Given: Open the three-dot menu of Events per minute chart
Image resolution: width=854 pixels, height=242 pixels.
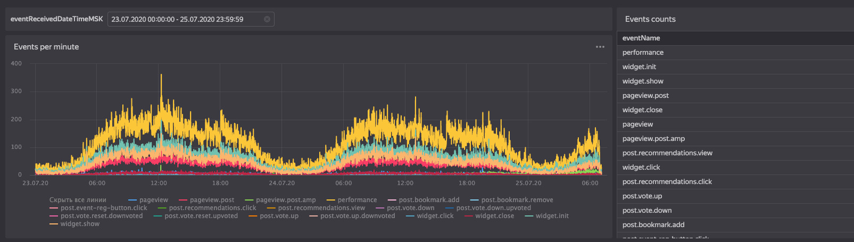Looking at the screenshot, I should pyautogui.click(x=600, y=47).
